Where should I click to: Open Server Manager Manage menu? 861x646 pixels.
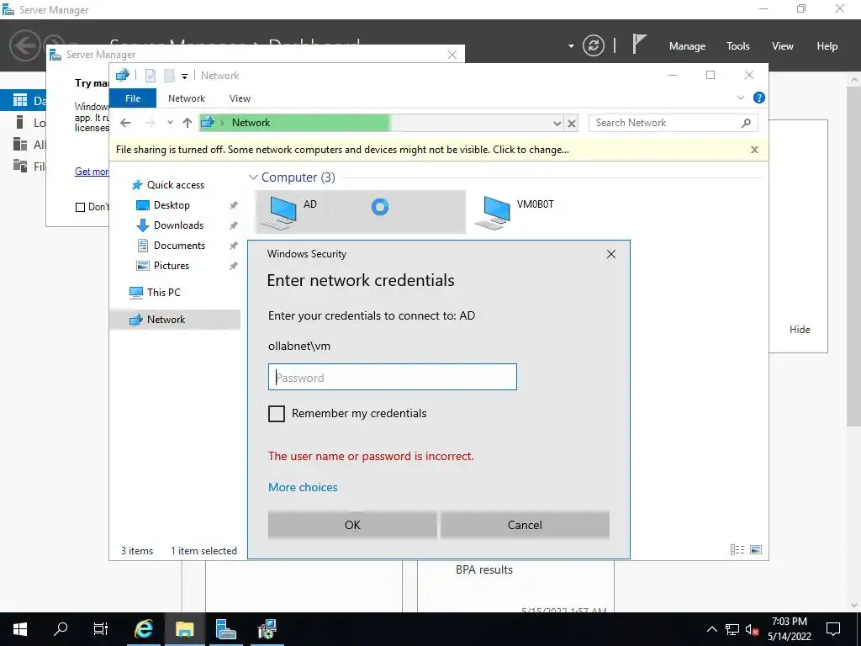click(x=687, y=46)
